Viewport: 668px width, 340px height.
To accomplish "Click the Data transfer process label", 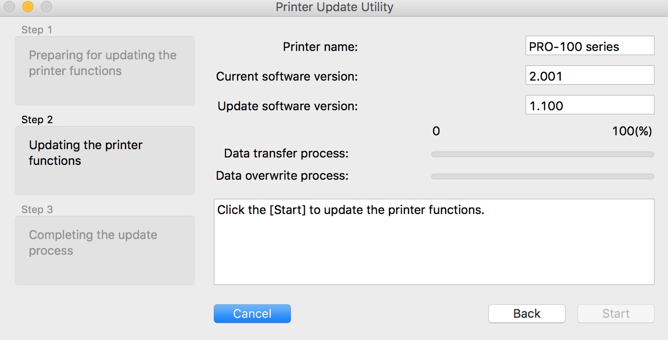I will point(286,153).
